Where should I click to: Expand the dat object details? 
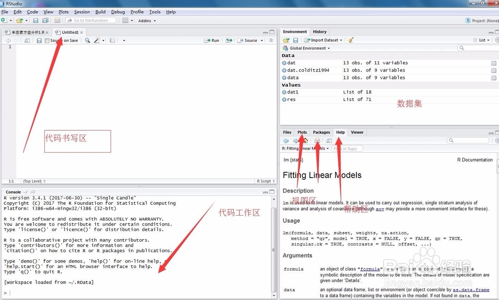coord(284,63)
